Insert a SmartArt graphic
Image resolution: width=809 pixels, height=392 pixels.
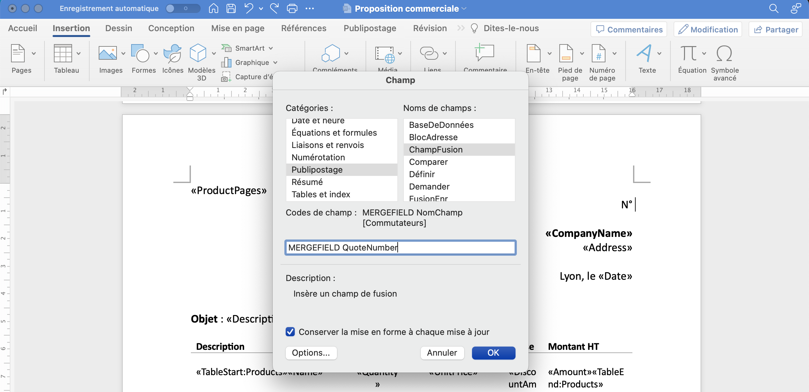tap(247, 48)
